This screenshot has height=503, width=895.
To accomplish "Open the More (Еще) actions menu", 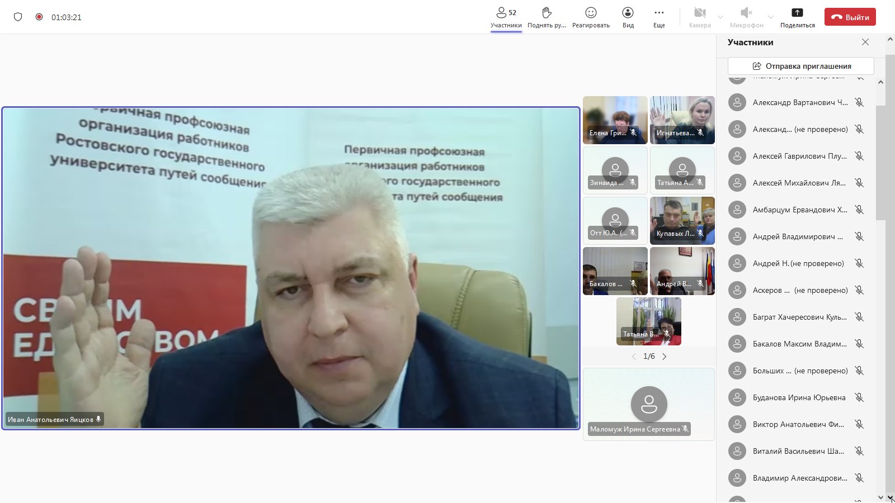I will (x=659, y=17).
